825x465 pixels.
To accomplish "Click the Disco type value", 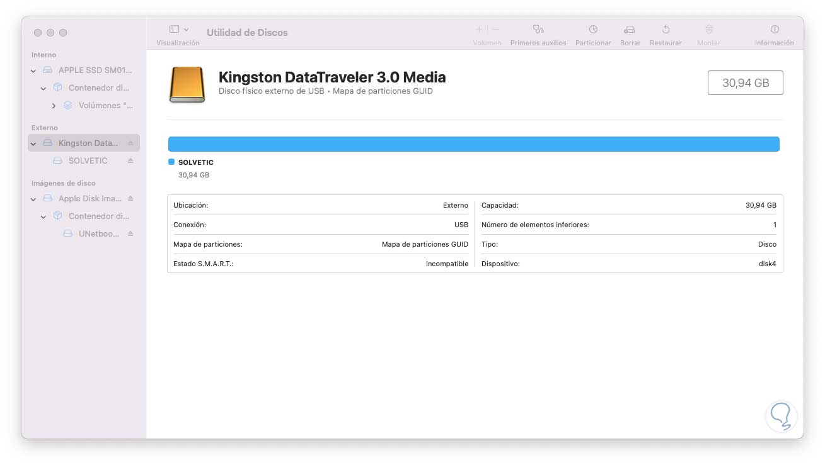I will (x=767, y=244).
